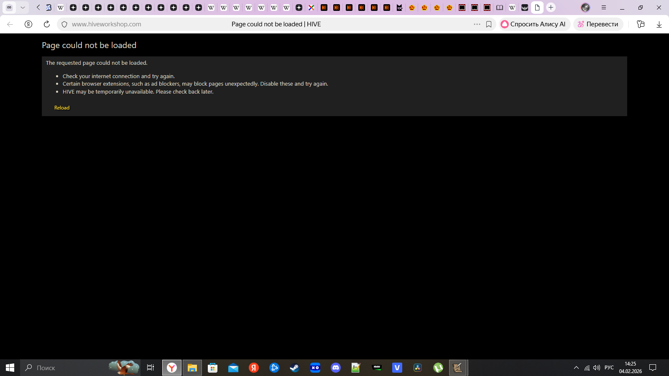
Task: Click the taskbar Поиск search box
Action: pos(80,368)
